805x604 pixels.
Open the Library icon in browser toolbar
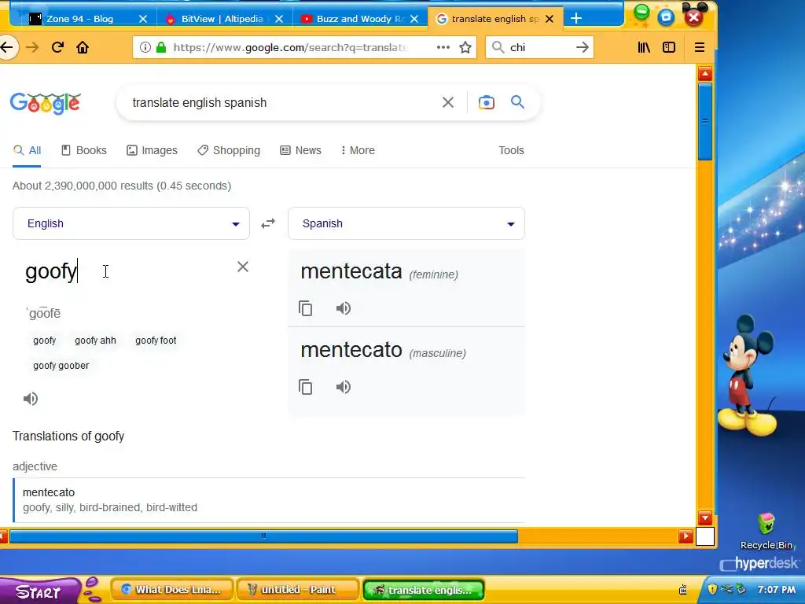click(644, 47)
